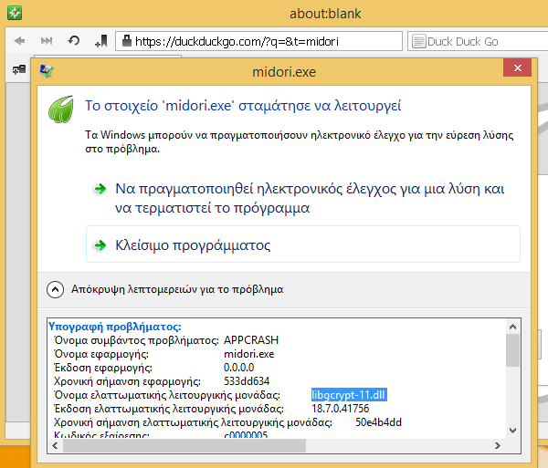Choose to check online for a solution and close
Viewport: 548px width, 468px height.
(x=303, y=198)
